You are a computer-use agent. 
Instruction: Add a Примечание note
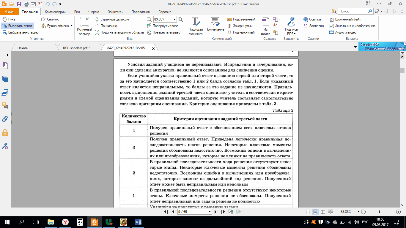click(x=215, y=24)
